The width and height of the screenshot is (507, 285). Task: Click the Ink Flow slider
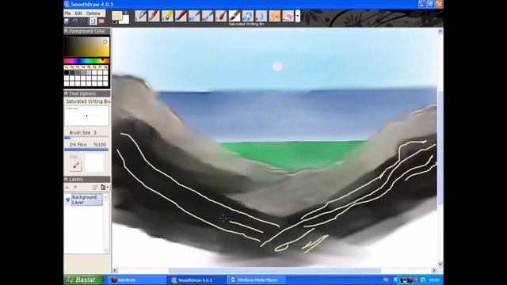pos(86,150)
